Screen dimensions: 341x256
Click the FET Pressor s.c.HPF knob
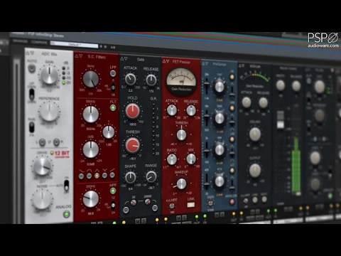click(172, 206)
